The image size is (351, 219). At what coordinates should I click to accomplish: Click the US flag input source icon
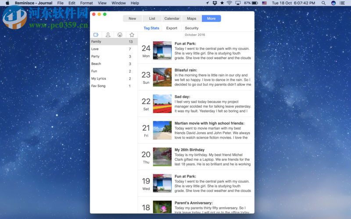point(265,3)
